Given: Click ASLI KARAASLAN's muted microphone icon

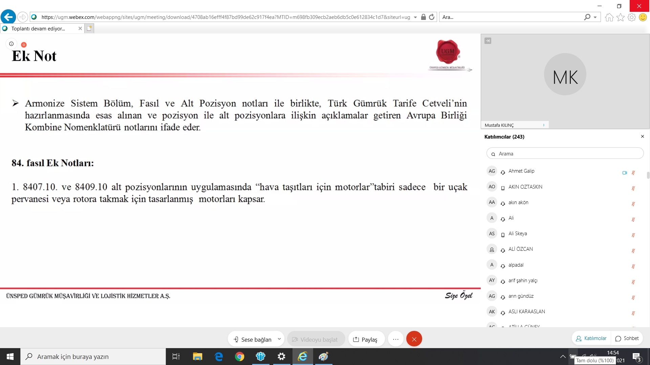Looking at the screenshot, I should [x=633, y=313].
